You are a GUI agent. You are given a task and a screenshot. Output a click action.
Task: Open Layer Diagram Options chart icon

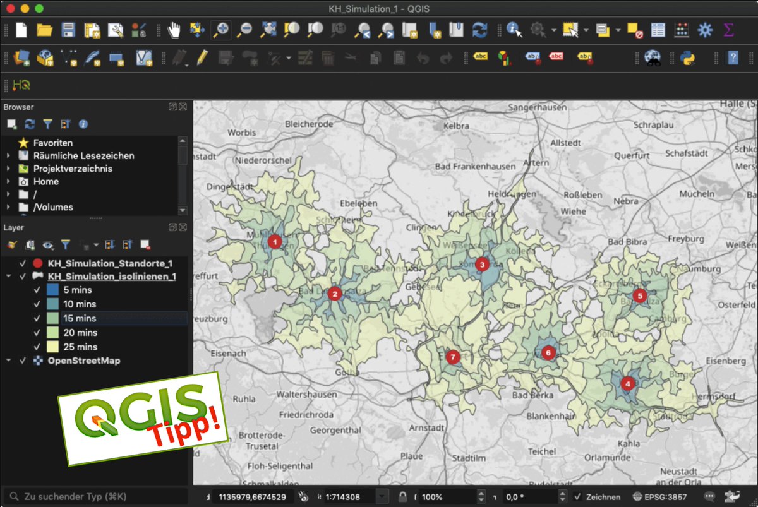click(503, 58)
